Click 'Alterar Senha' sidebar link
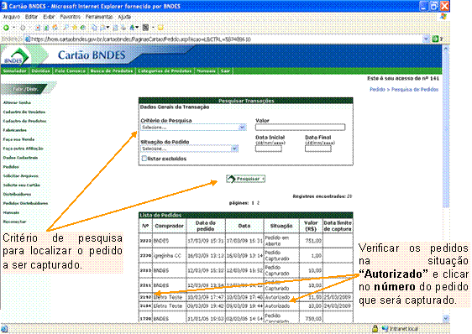 point(17,102)
